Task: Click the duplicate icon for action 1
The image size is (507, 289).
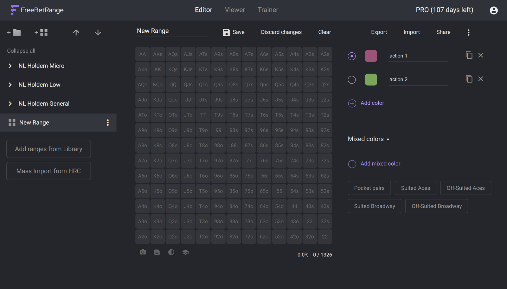Action: 469,55
